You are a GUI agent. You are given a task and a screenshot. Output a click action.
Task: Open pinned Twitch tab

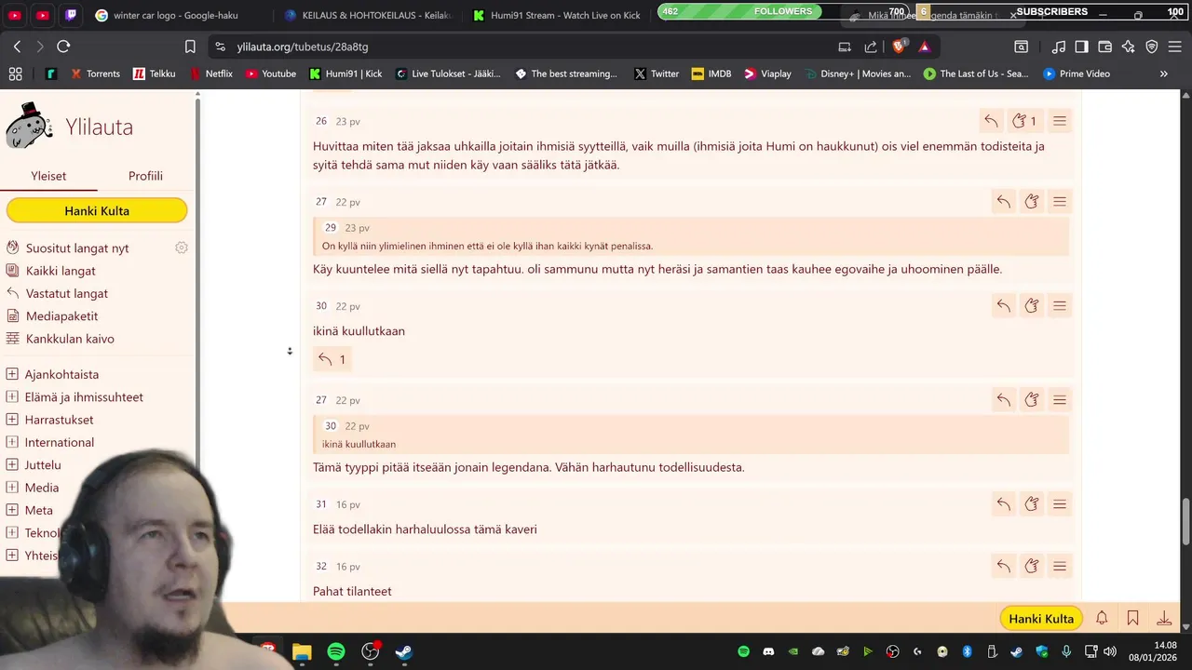[72, 15]
